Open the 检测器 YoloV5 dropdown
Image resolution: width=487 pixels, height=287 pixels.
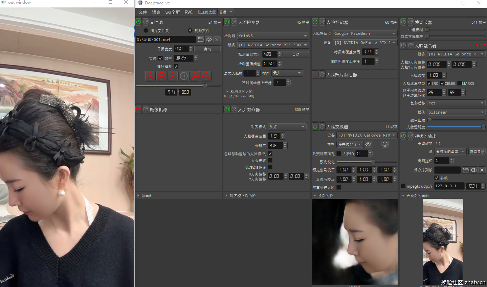click(x=272, y=35)
